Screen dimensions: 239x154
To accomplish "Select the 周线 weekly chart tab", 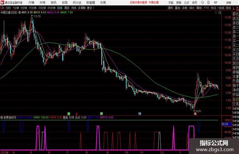I will pos(67,8).
